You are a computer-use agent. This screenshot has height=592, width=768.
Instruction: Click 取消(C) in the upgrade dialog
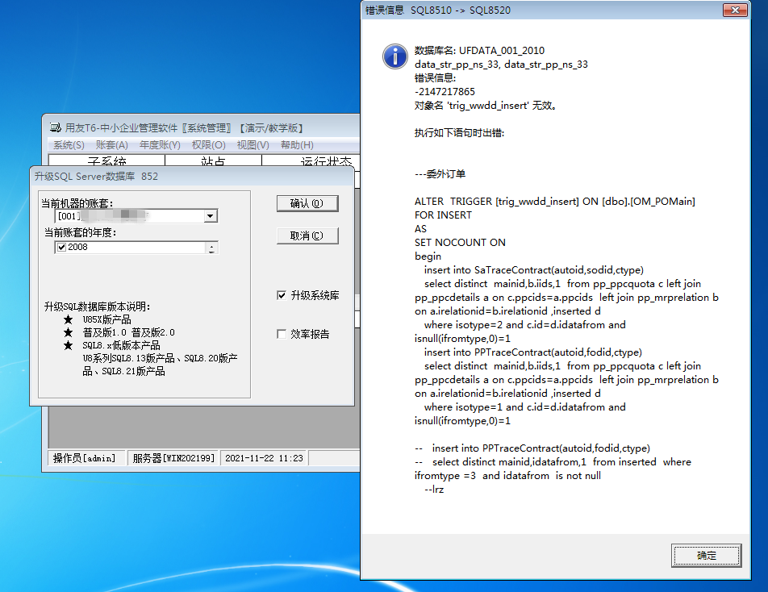pos(307,236)
